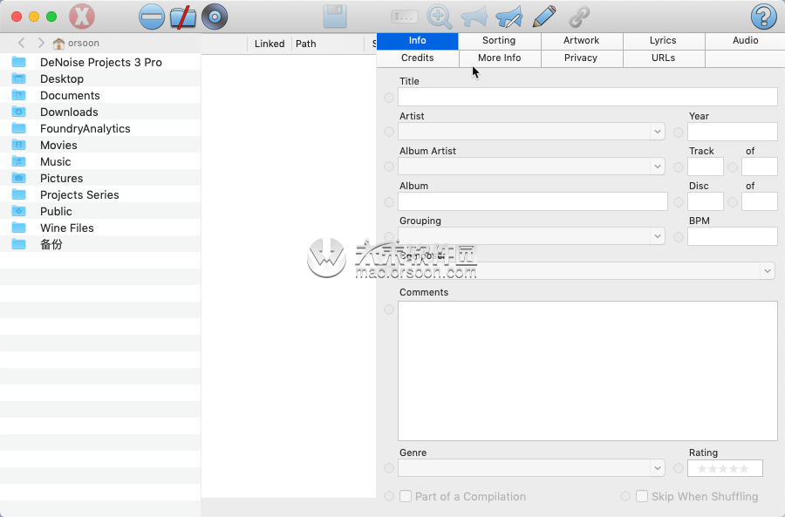Click the BPM input field
785x517 pixels.
733,236
